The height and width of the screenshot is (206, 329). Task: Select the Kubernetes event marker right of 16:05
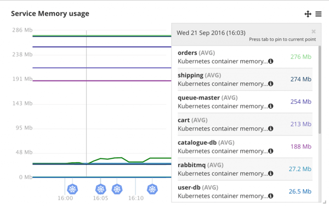[117, 189]
